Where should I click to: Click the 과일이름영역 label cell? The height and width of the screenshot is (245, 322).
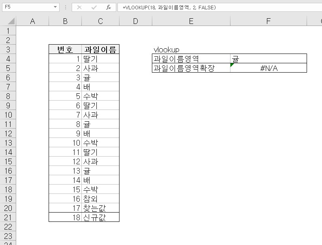pyautogui.click(x=191, y=59)
